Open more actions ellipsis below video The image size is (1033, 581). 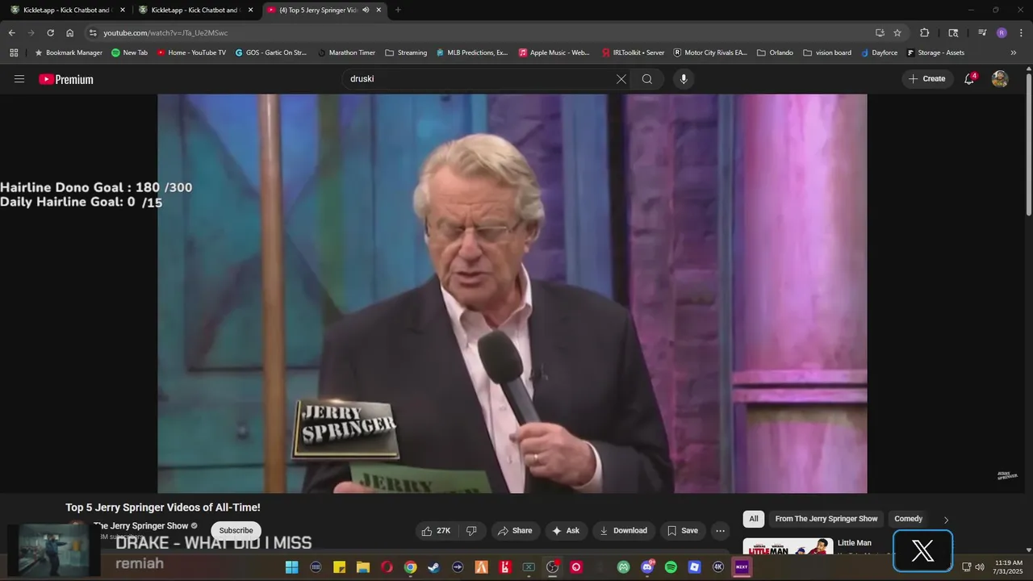coord(721,530)
